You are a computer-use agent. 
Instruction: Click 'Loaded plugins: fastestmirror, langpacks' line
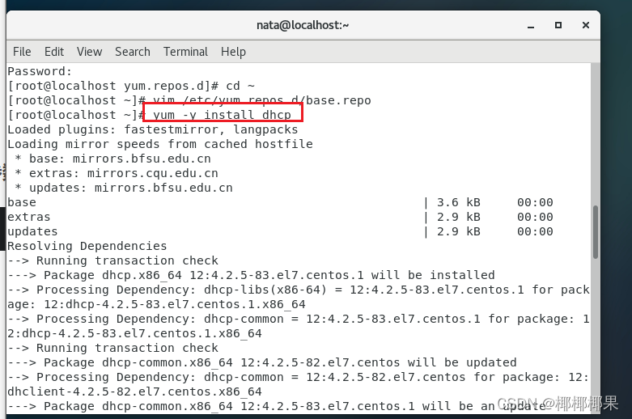[153, 129]
